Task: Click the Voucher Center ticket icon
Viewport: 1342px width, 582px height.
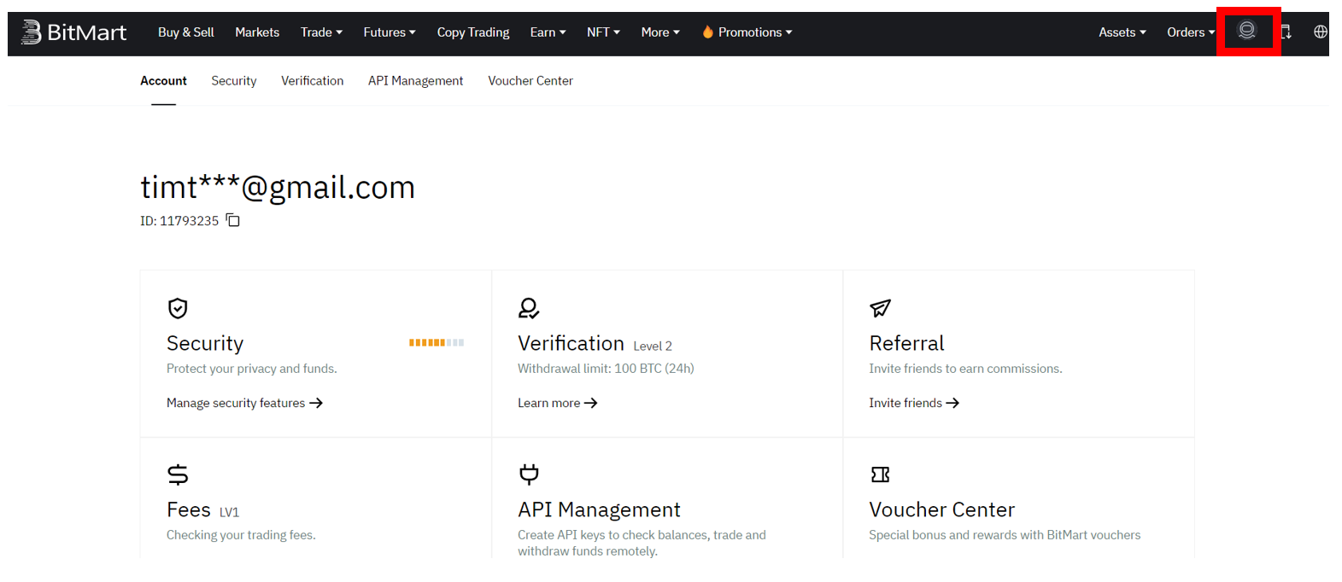Action: click(880, 474)
